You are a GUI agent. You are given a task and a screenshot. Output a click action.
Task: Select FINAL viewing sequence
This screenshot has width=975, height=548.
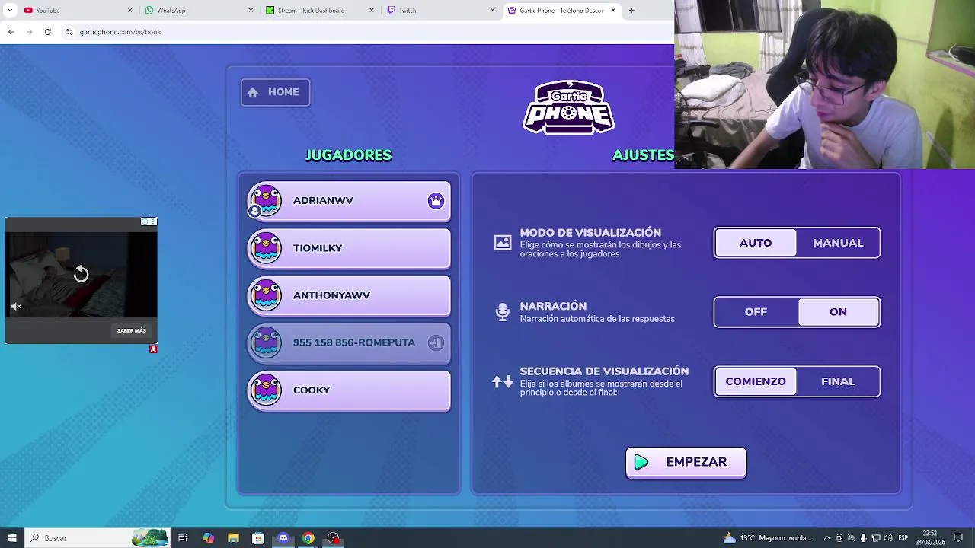coord(838,381)
